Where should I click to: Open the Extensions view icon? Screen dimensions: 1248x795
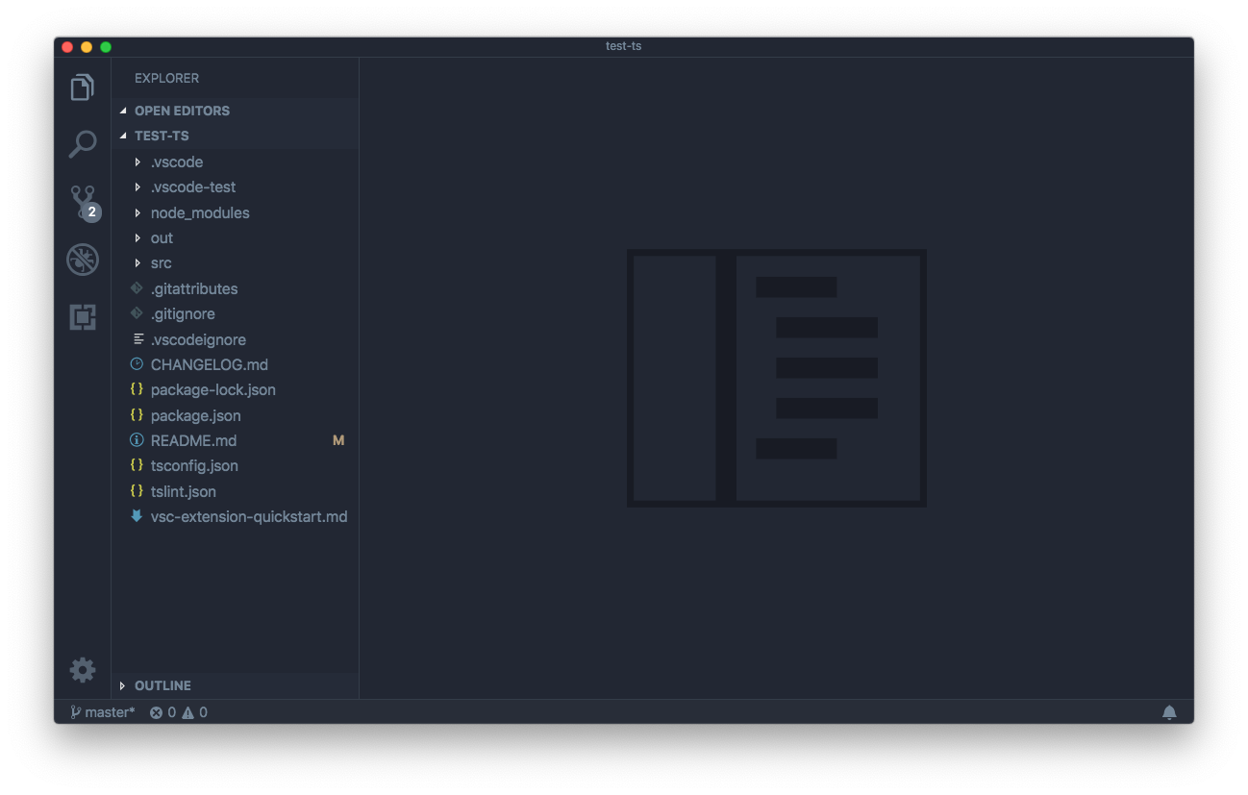pos(83,317)
